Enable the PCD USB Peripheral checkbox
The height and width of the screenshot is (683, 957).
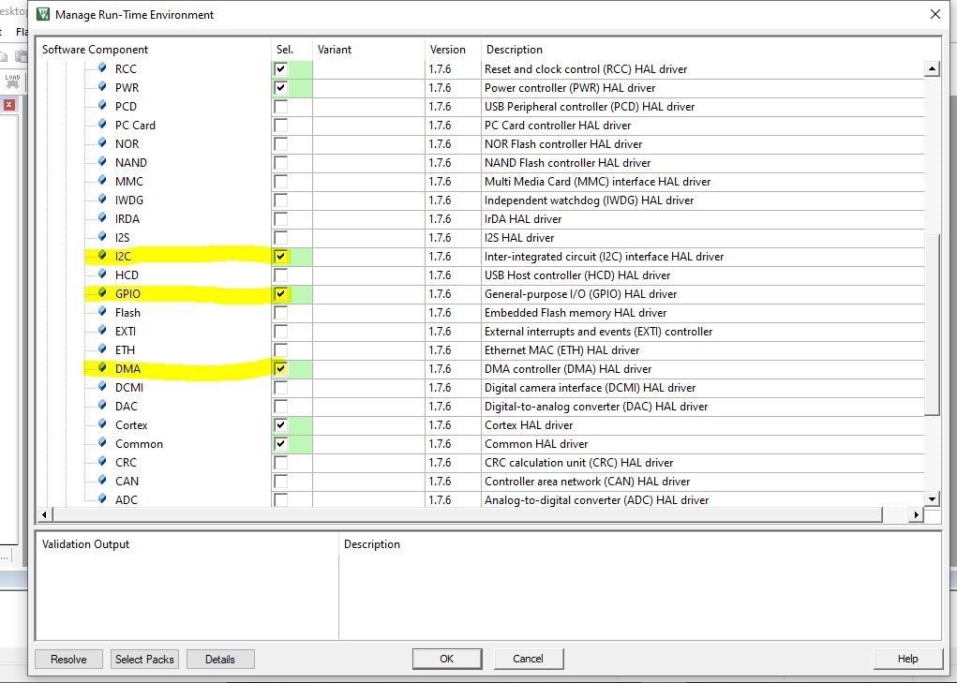[x=281, y=107]
